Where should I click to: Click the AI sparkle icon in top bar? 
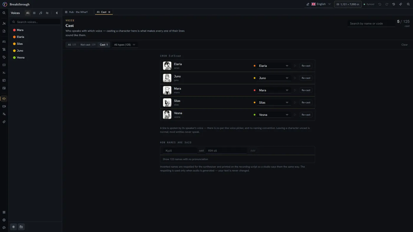point(401,4)
